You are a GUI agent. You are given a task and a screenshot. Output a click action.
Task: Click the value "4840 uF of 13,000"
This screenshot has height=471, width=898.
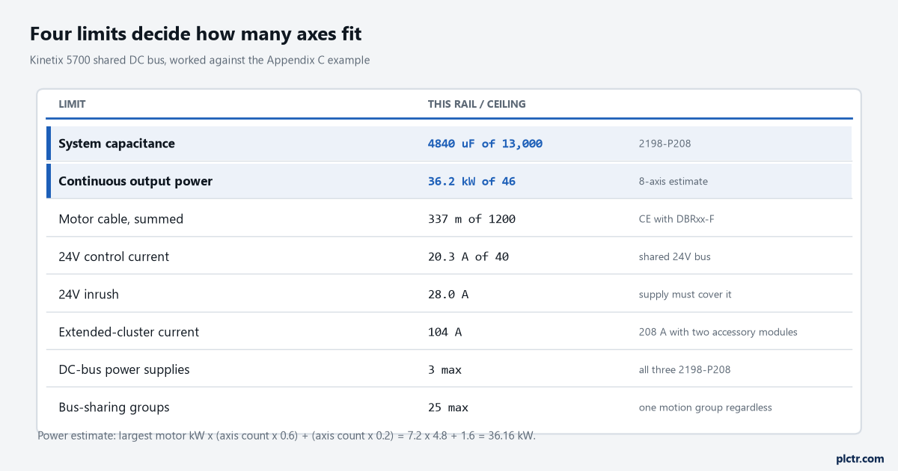coord(485,144)
